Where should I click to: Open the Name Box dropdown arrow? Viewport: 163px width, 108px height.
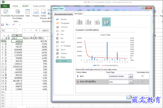(x=15, y=30)
